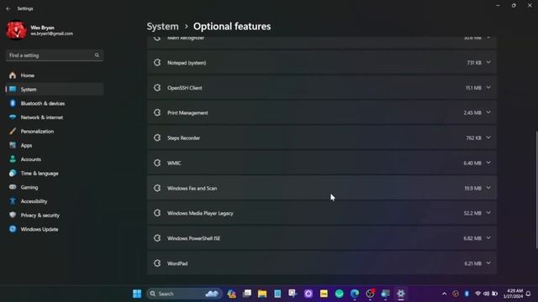The width and height of the screenshot is (538, 302).
Task: Click the back arrow in Settings
Action: [x=8, y=8]
